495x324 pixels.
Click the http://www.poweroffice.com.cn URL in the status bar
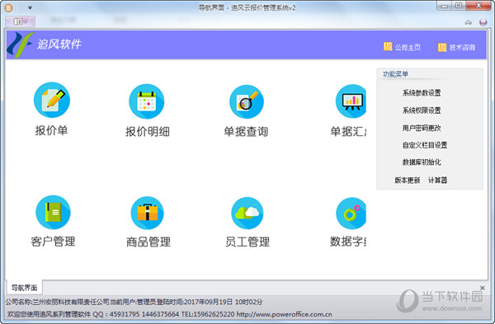(284, 314)
